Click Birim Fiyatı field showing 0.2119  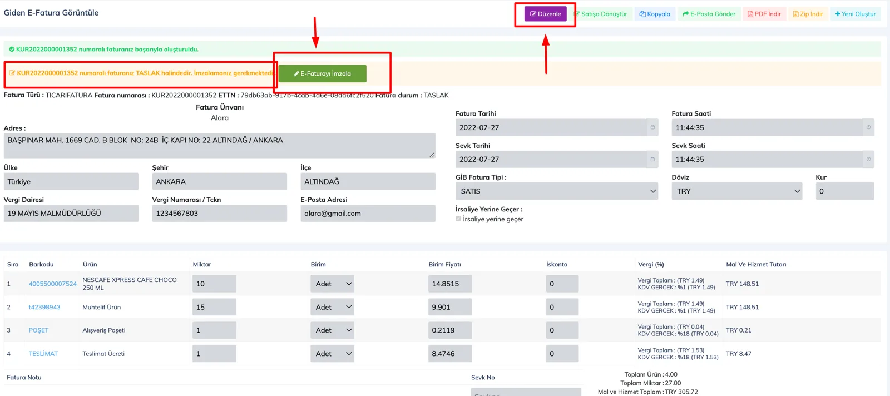coord(450,330)
